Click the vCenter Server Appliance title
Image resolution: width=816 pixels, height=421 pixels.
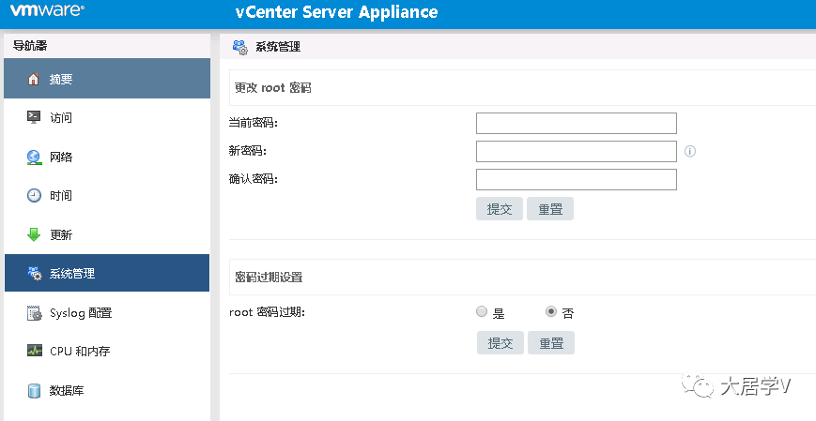(337, 12)
